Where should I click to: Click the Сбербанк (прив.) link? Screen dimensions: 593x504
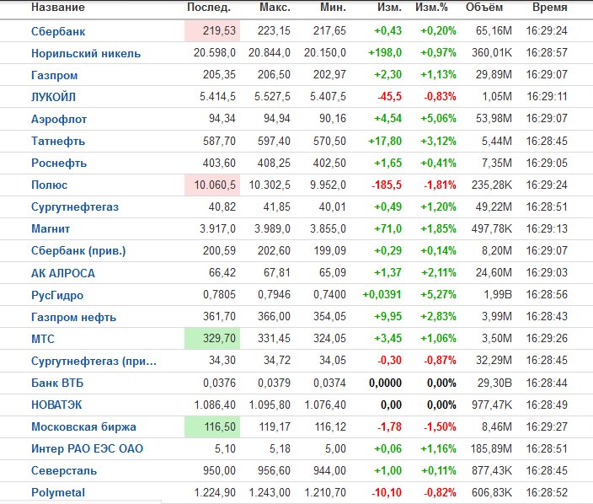pyautogui.click(x=78, y=251)
